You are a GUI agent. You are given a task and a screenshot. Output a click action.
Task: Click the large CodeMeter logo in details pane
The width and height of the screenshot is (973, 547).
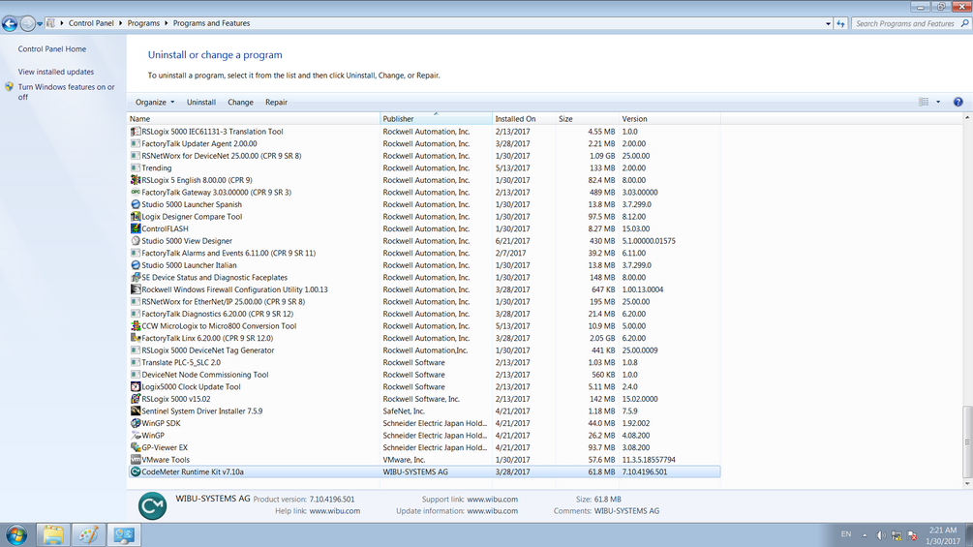(x=152, y=505)
